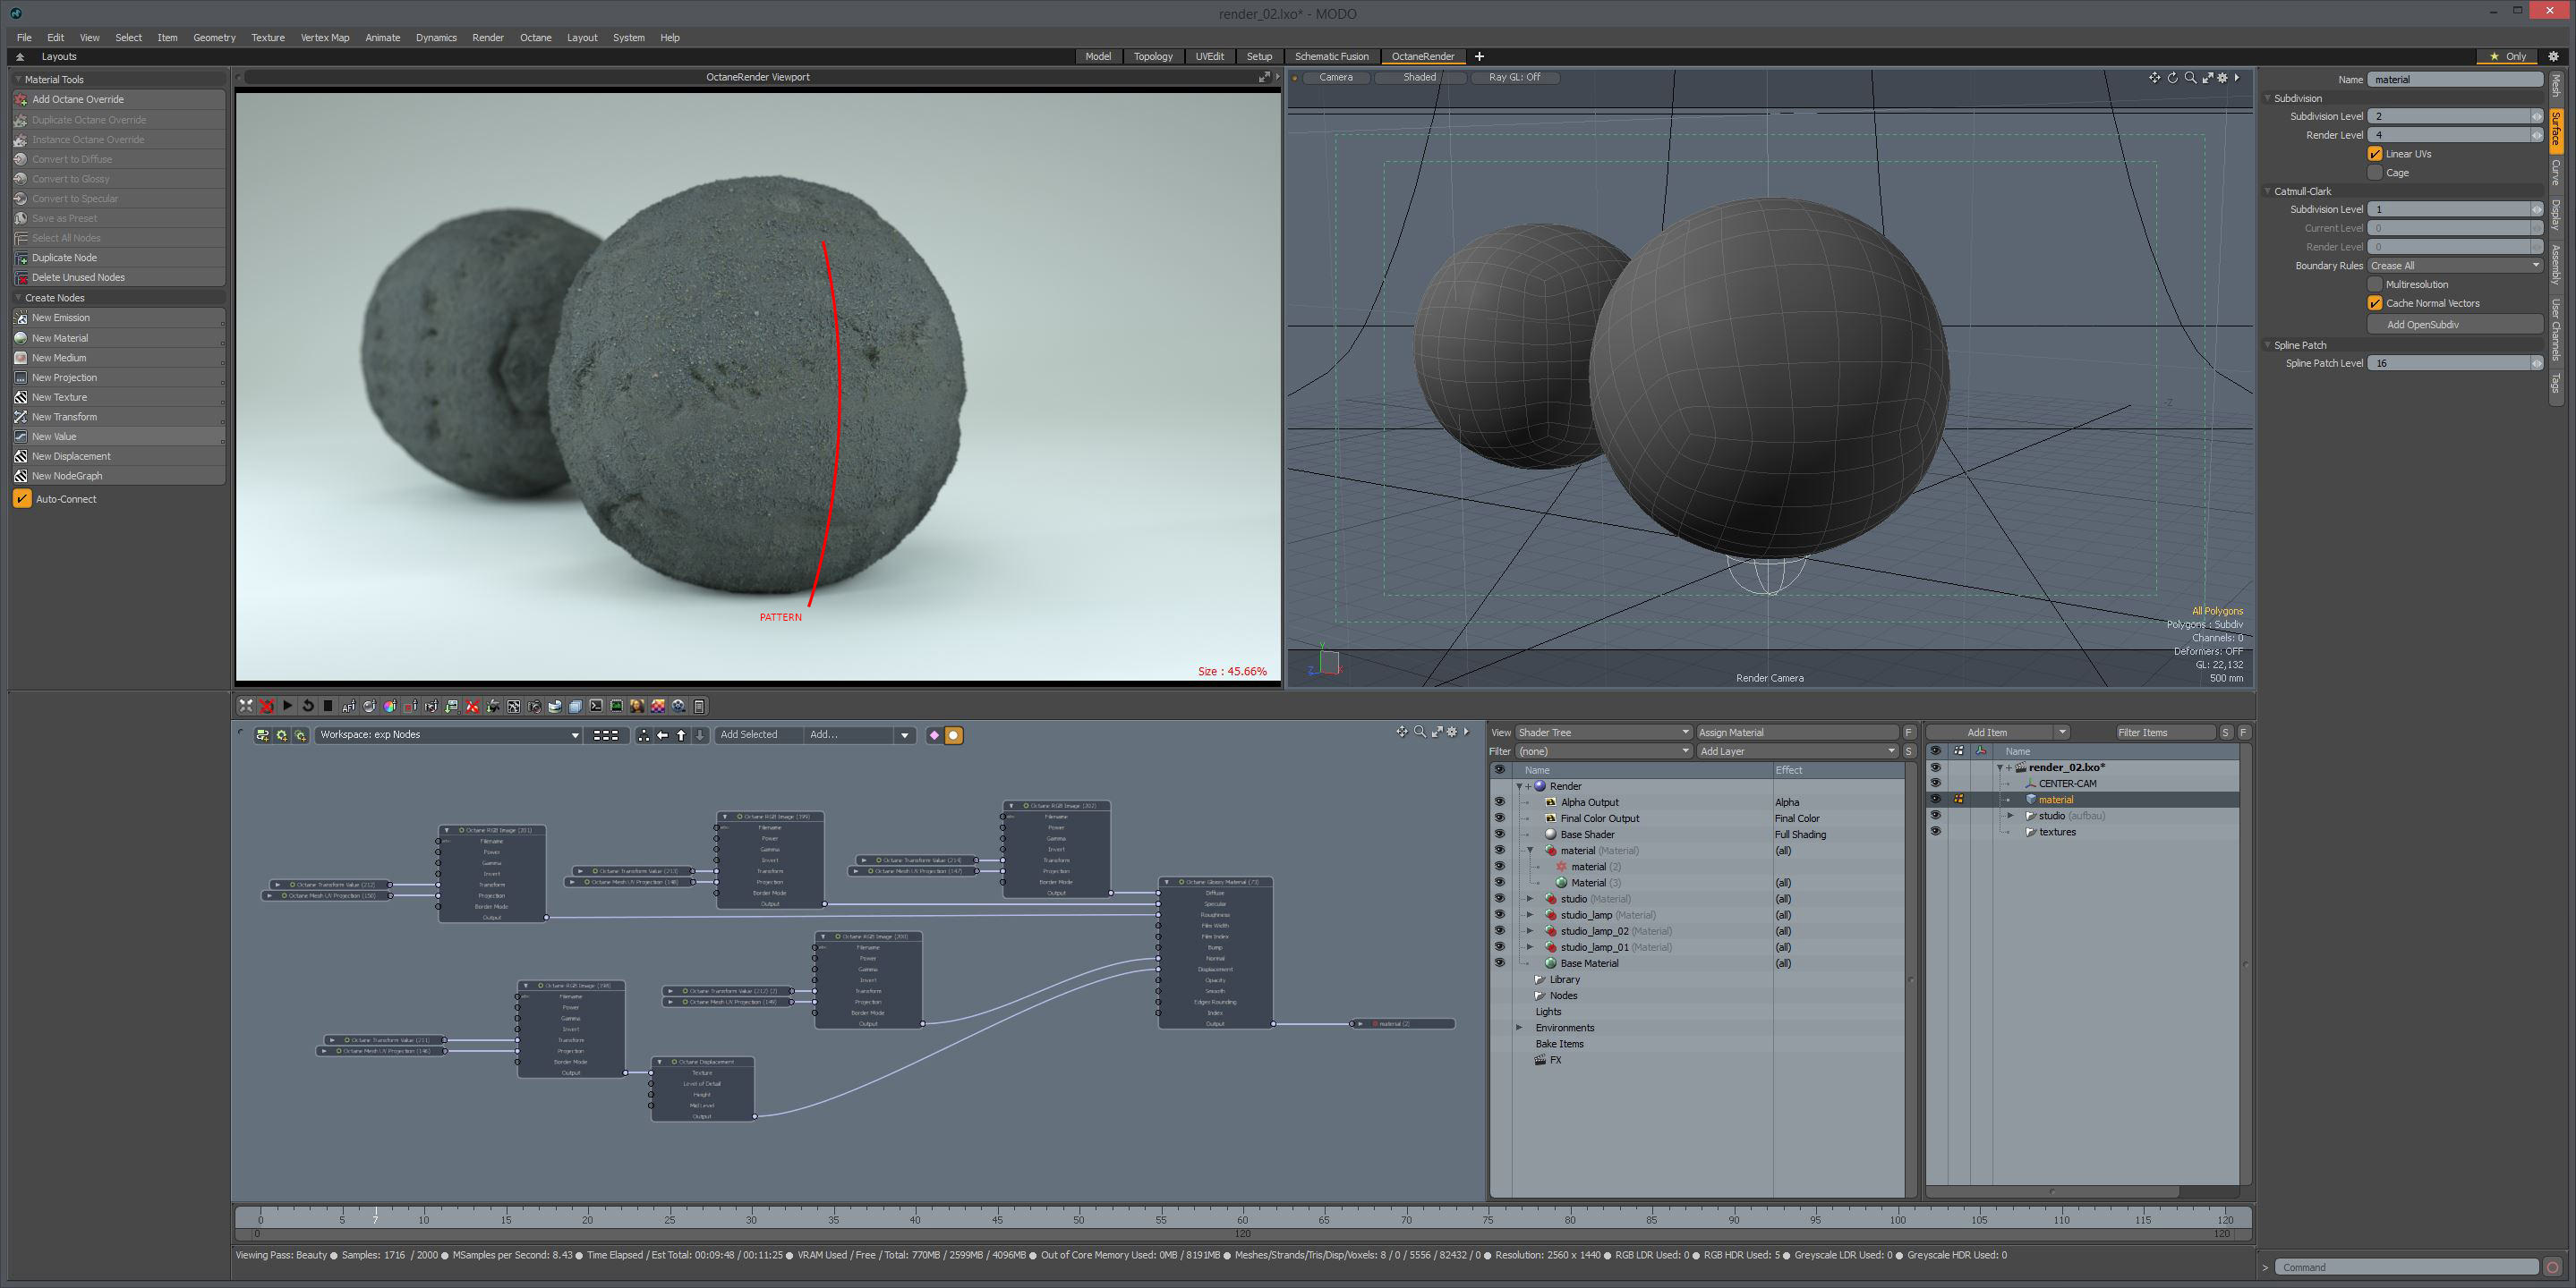Expand the studio_lamp material in Shader Tree
2576x1288 pixels.
pyautogui.click(x=1529, y=915)
